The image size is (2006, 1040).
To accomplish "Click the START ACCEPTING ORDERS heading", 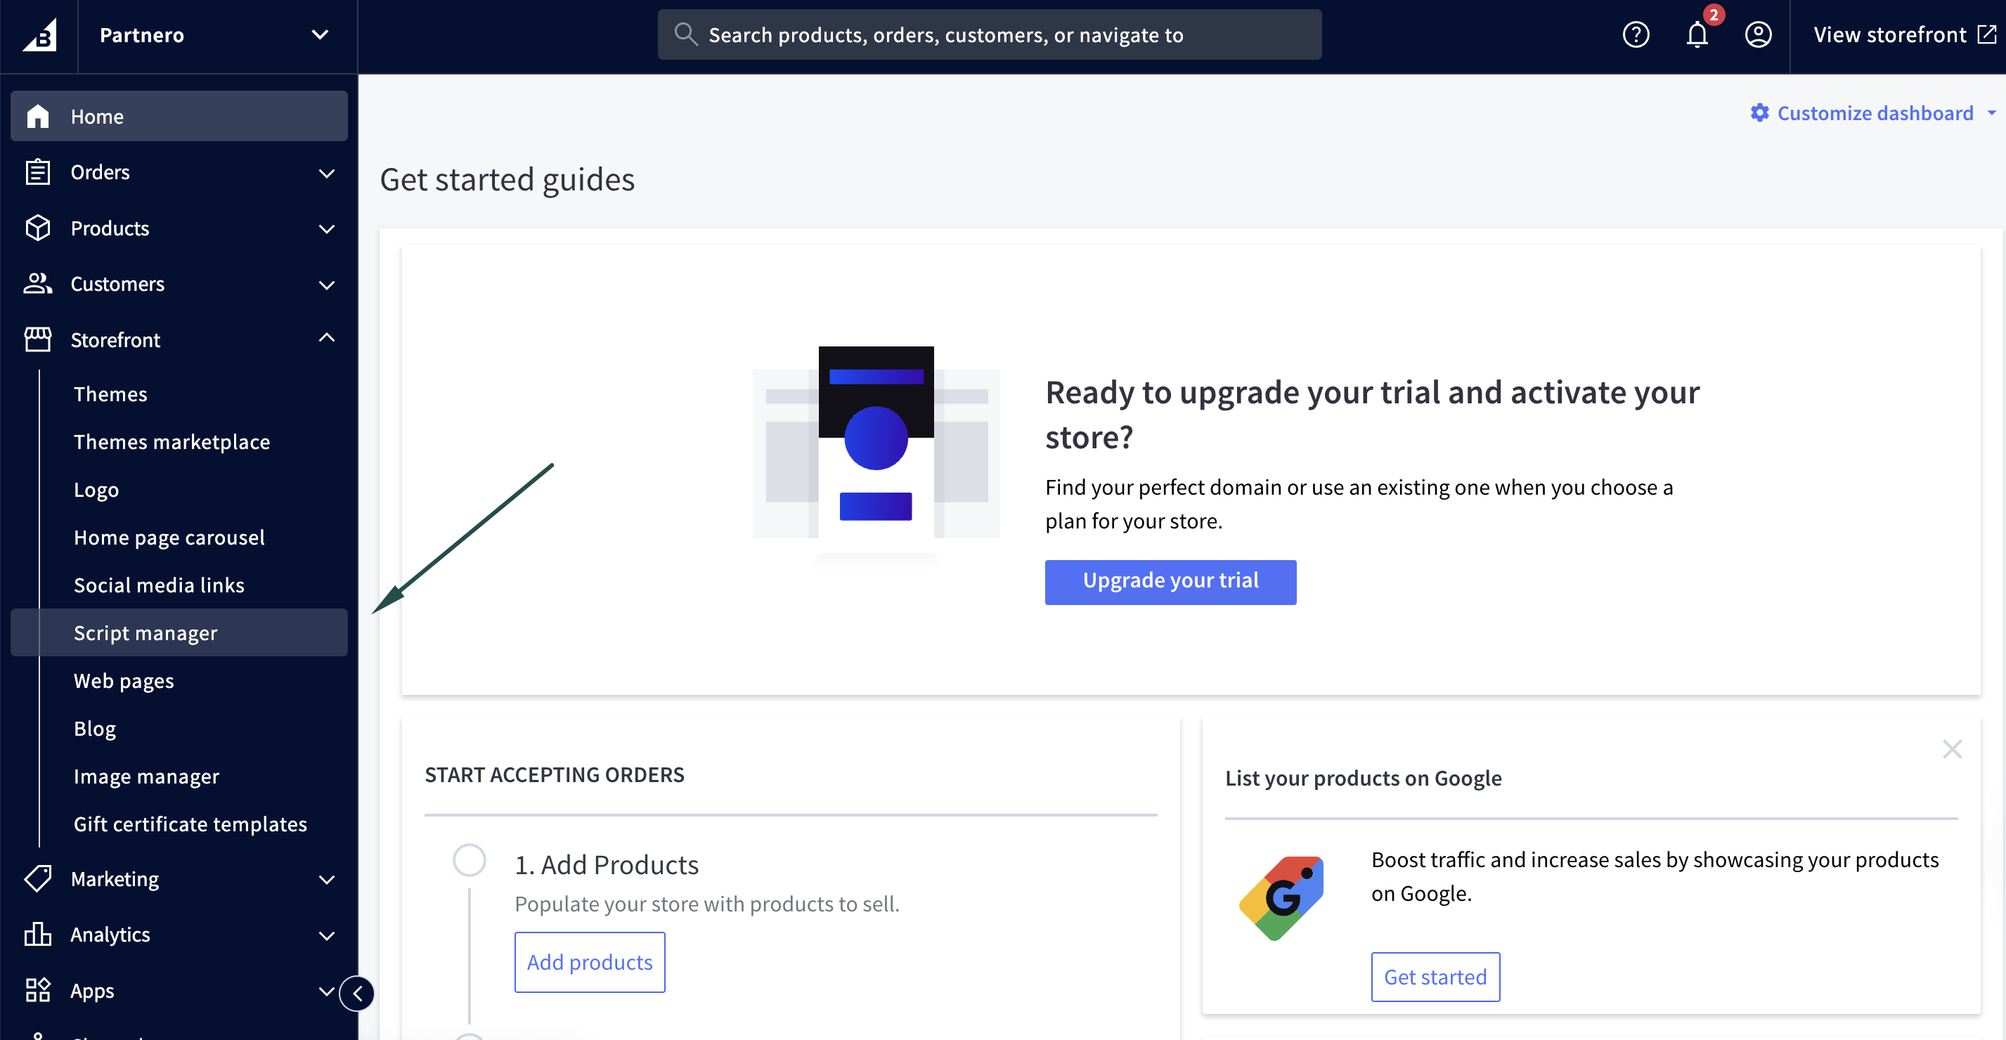I will (x=555, y=774).
